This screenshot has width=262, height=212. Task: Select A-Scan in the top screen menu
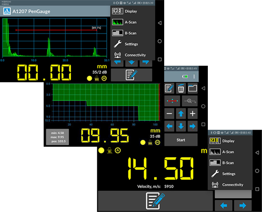point(133,22)
